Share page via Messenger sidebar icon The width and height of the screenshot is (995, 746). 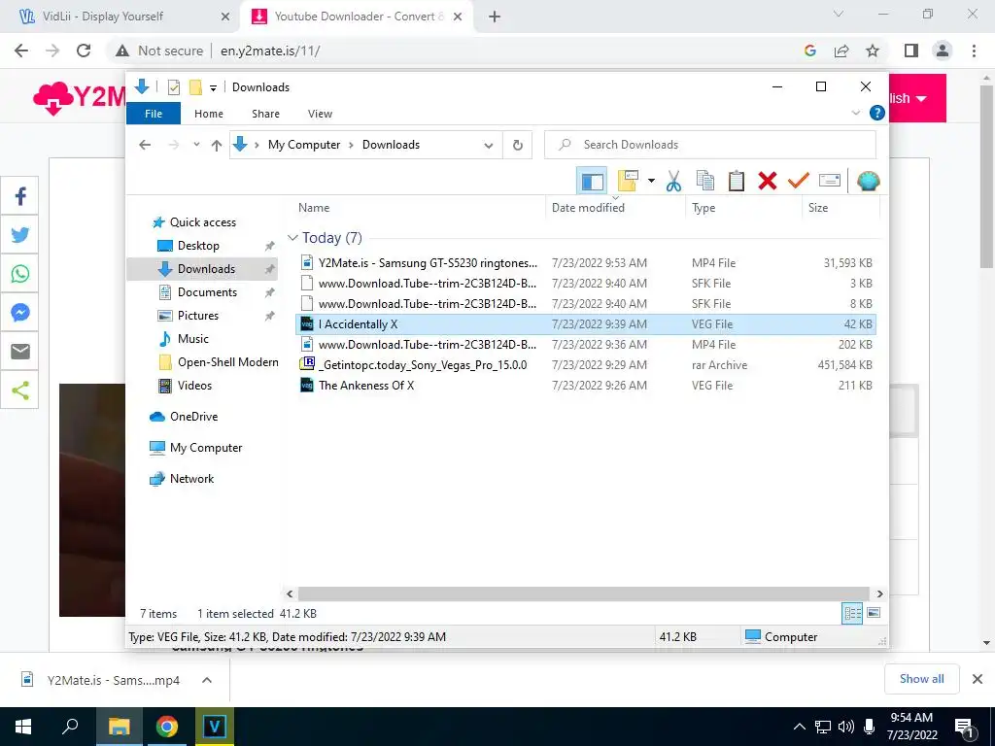coord(19,312)
